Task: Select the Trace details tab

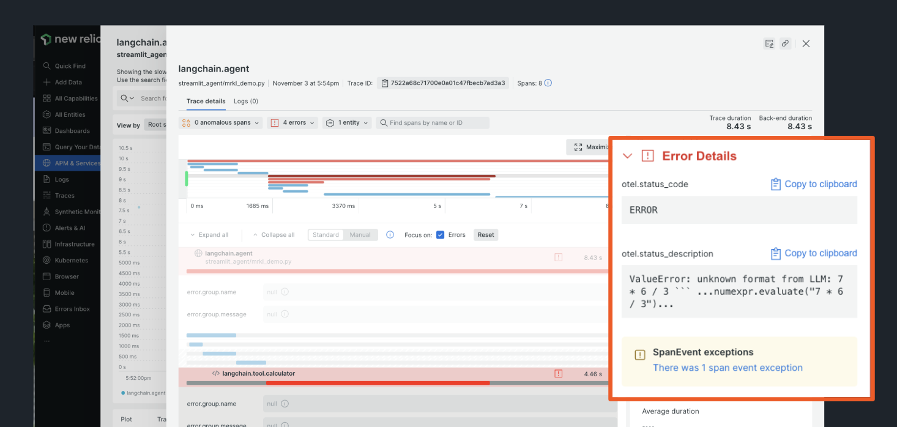Action: pos(206,101)
